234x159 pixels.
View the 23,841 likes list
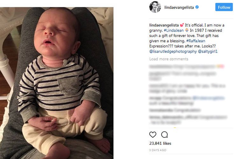click(160, 143)
